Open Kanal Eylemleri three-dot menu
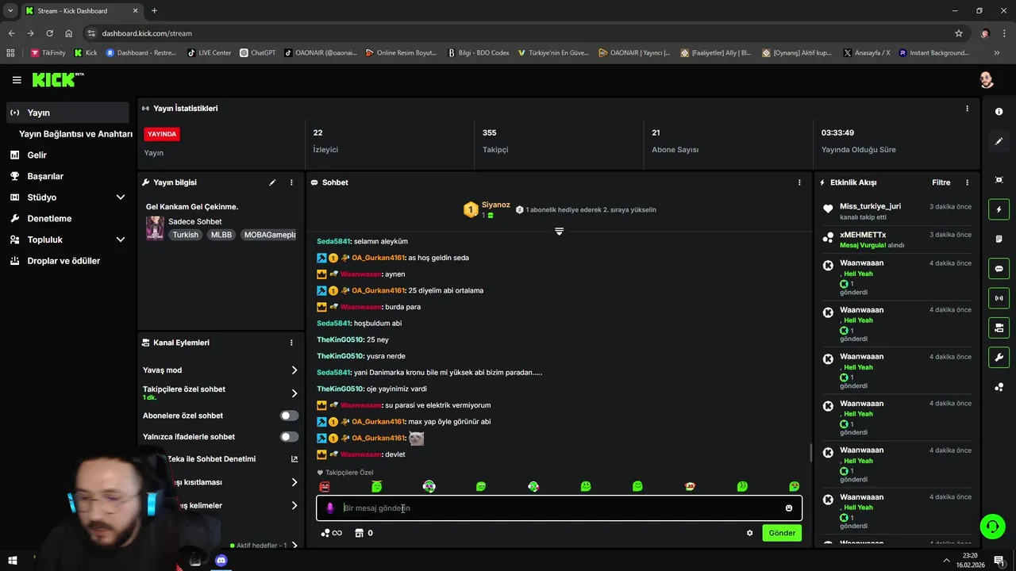 click(x=291, y=343)
